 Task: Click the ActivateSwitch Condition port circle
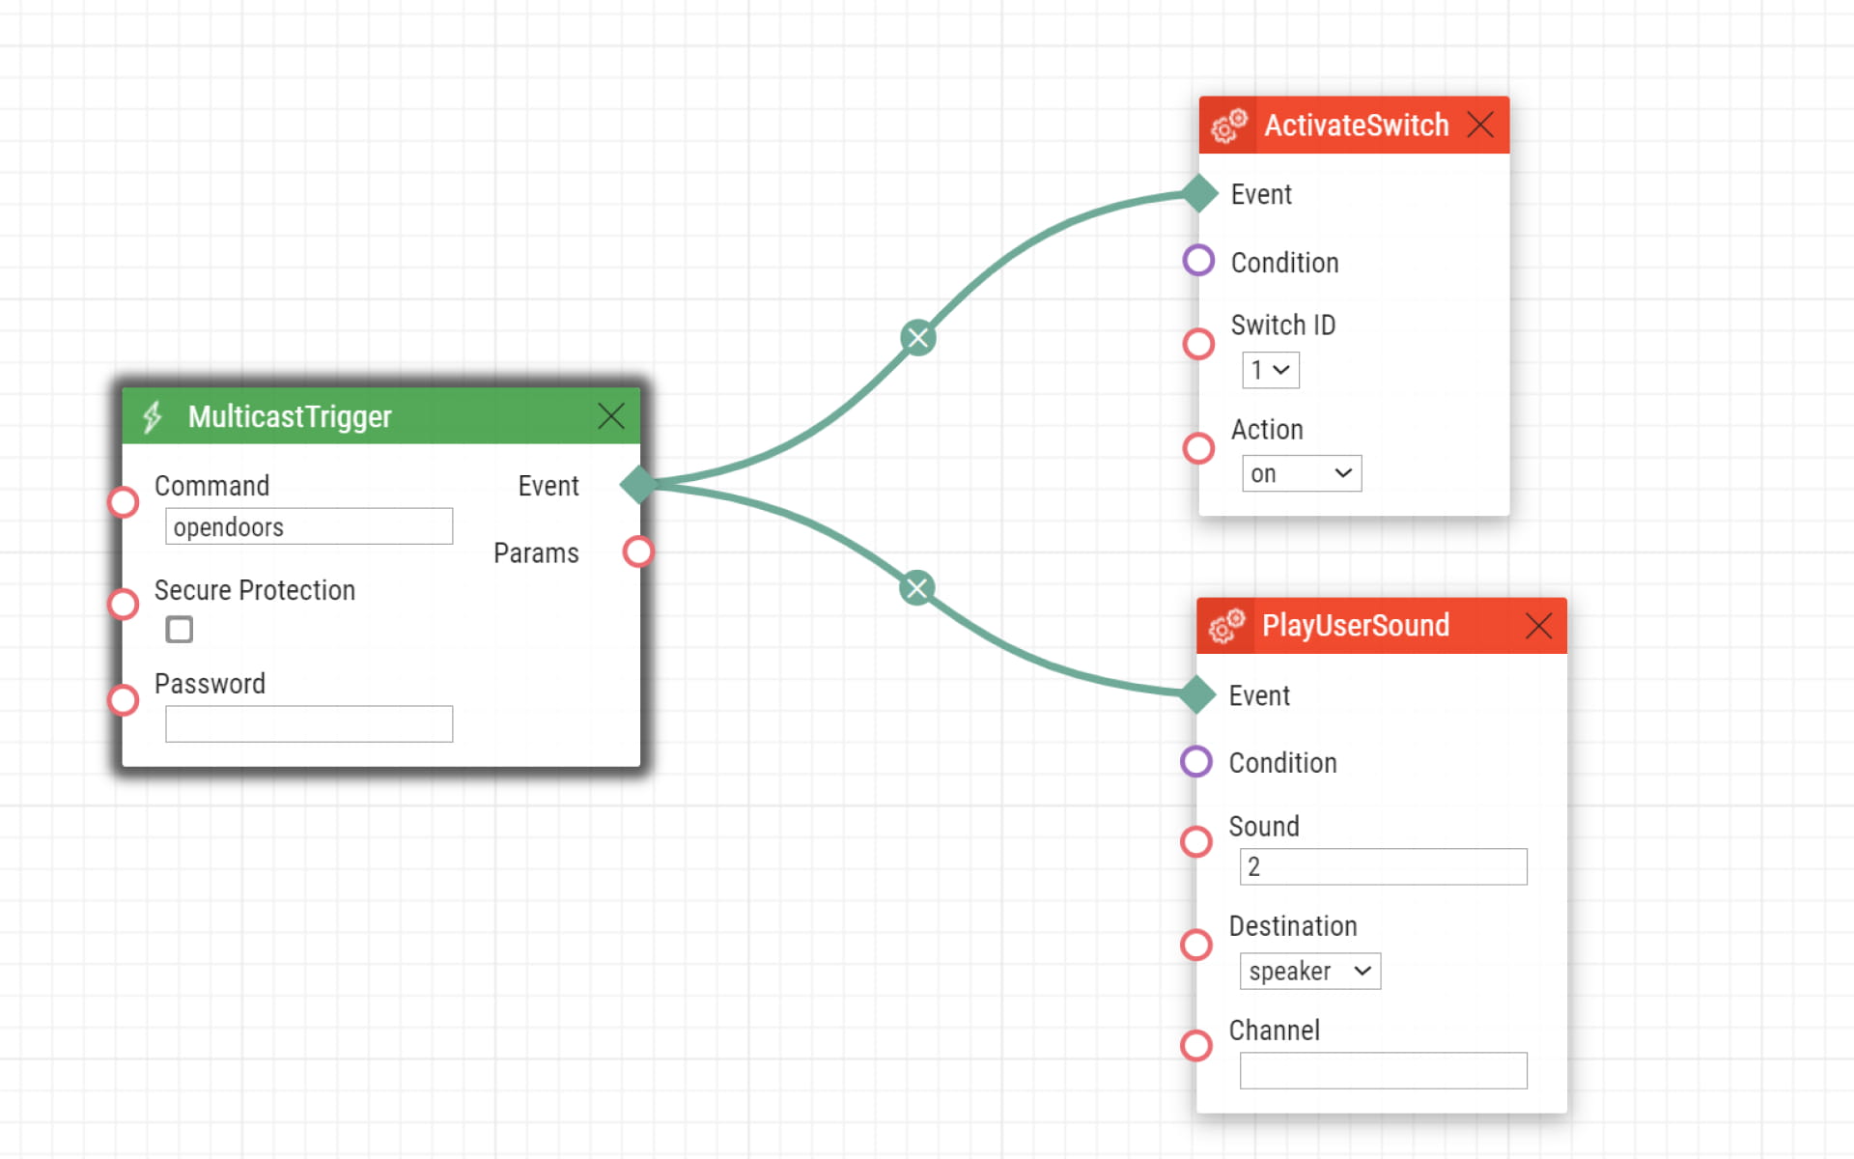[1198, 260]
